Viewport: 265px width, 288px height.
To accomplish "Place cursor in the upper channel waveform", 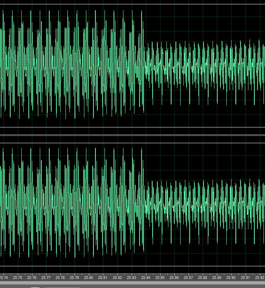I will [x=132, y=65].
